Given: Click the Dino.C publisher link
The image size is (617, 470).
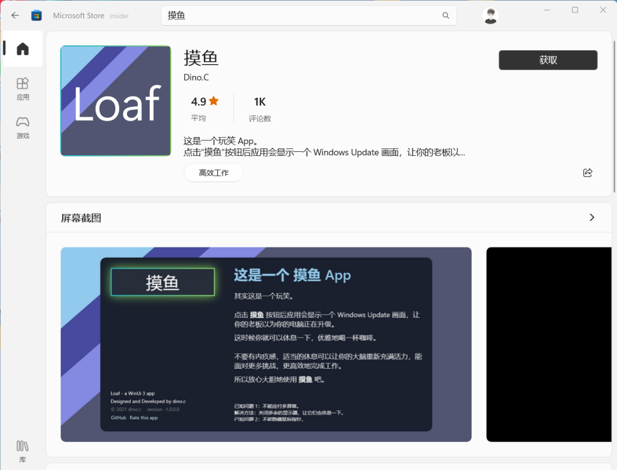Looking at the screenshot, I should click(196, 78).
